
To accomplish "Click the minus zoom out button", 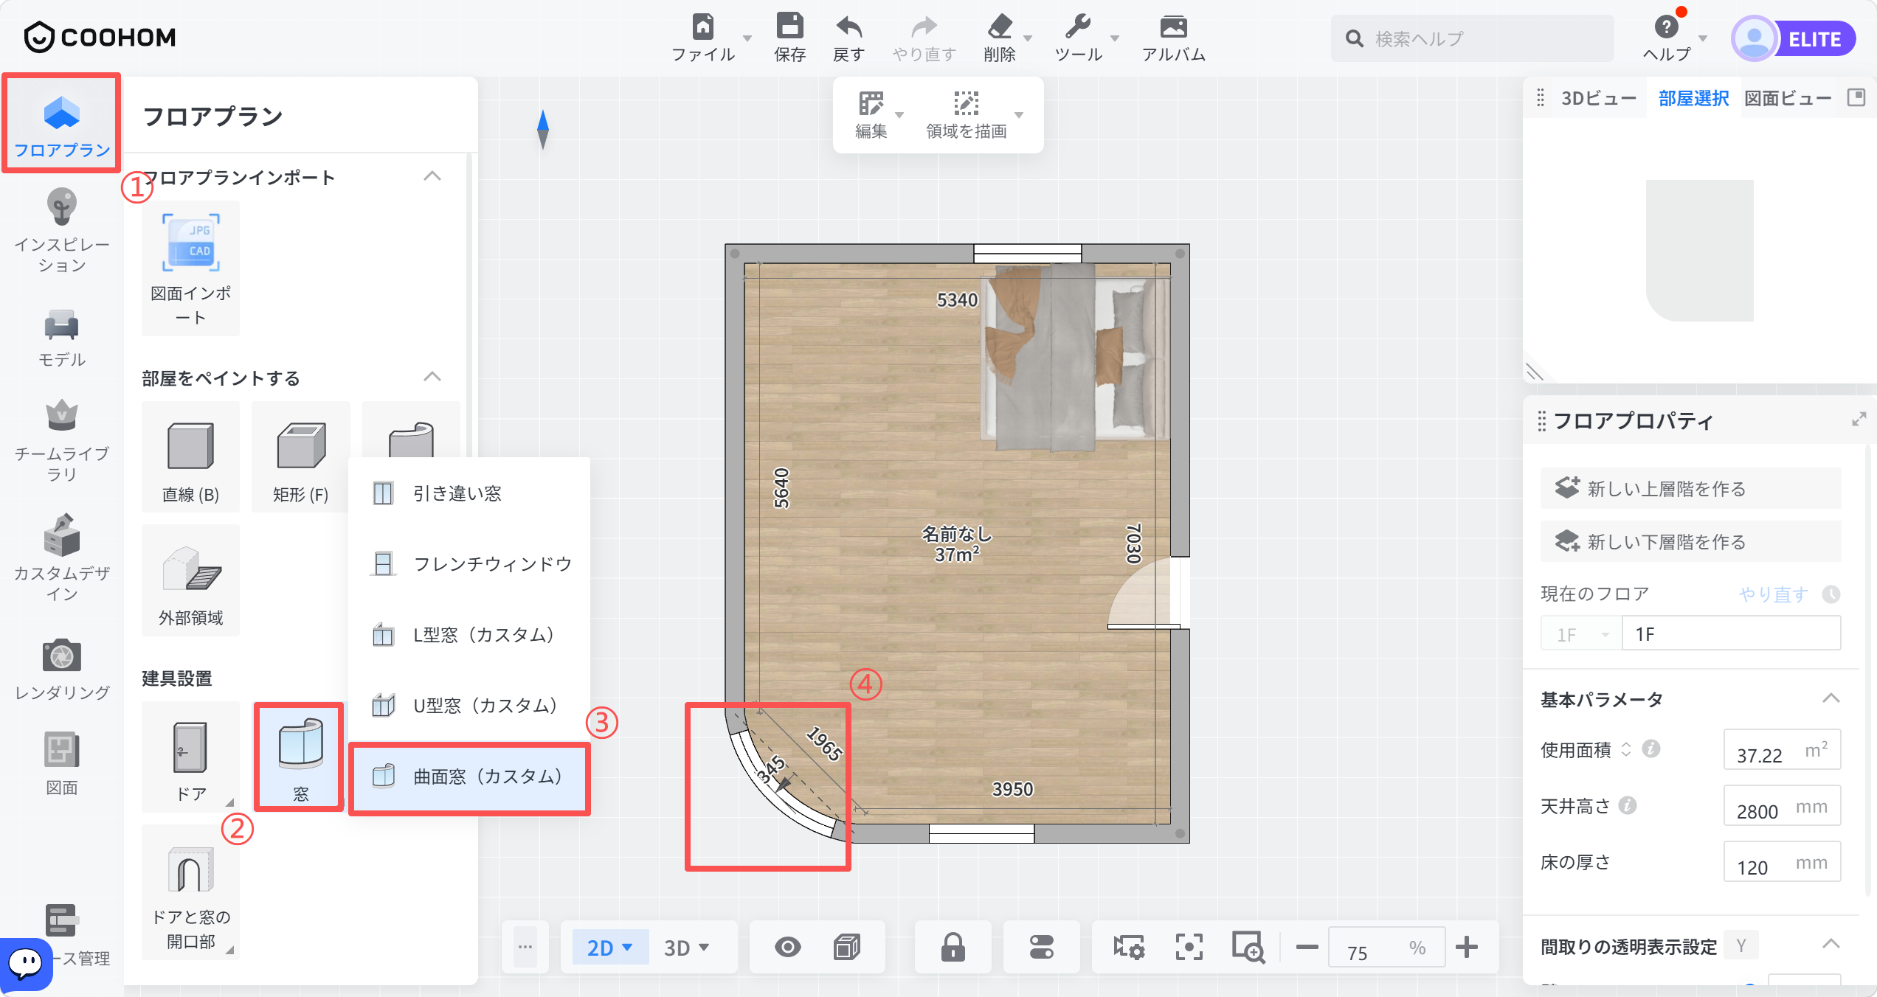I will point(1307,947).
